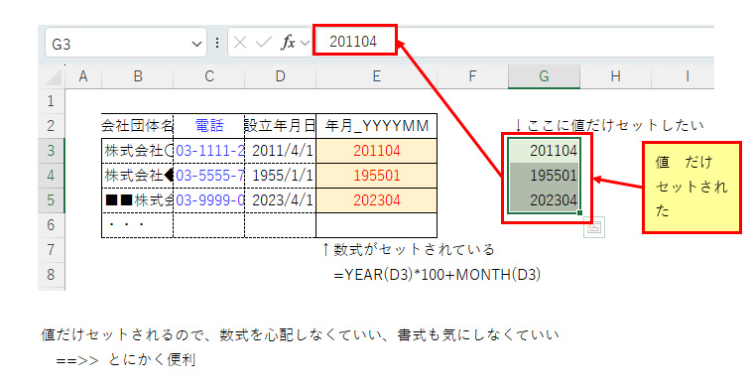752x387 pixels.
Task: Select row 1 header
Action: [51, 101]
